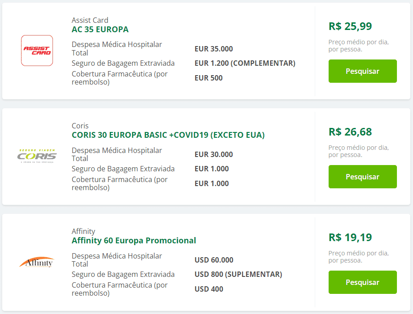The height and width of the screenshot is (314, 413).
Task: Select the R$ 26,68 price label
Action: click(350, 132)
